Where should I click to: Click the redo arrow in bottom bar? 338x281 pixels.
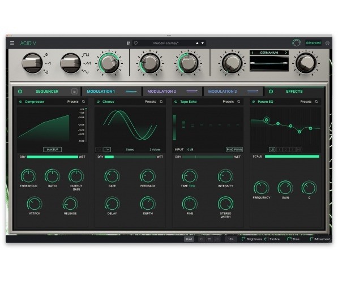click(217, 239)
